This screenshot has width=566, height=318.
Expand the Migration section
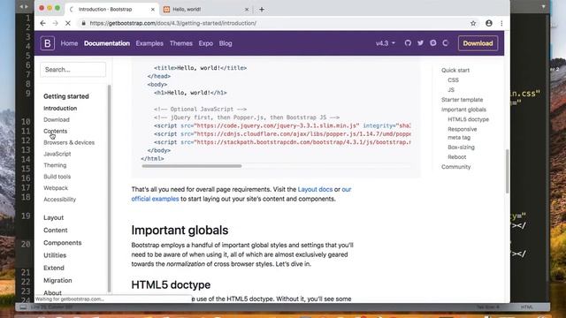click(x=57, y=280)
